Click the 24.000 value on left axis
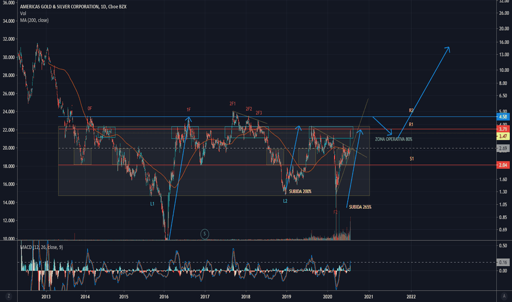Viewport: 512px width, 302px height. (9, 111)
